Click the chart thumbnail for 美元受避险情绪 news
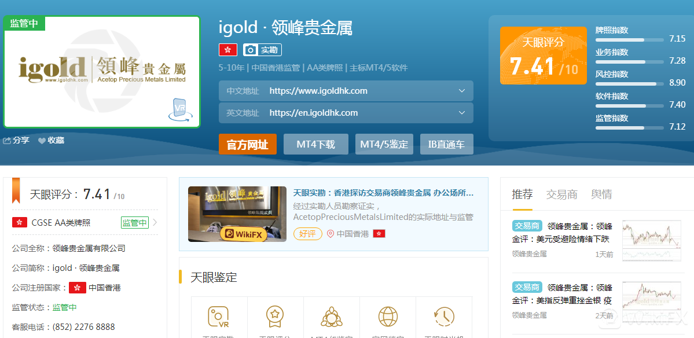Screen dimensions: 694x338 [x=652, y=240]
